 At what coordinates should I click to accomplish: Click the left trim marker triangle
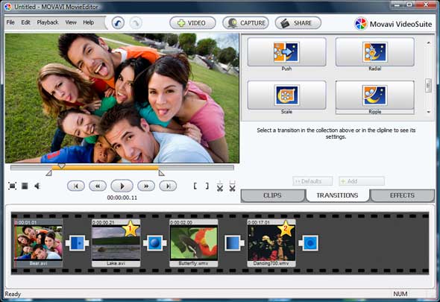(48, 172)
